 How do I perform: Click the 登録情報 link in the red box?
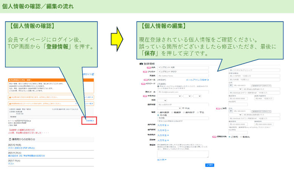coord(90,121)
